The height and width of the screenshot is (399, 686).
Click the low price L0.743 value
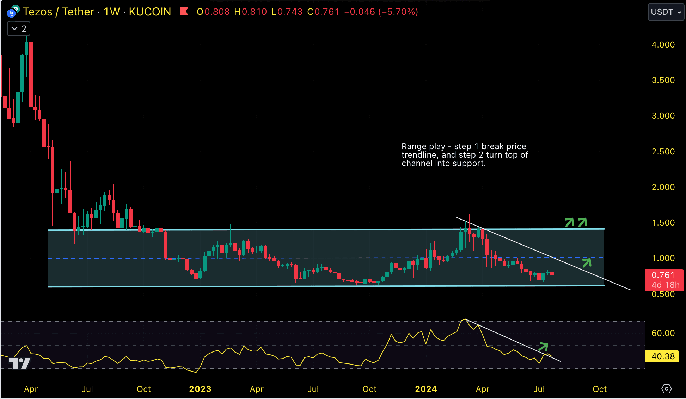(287, 12)
